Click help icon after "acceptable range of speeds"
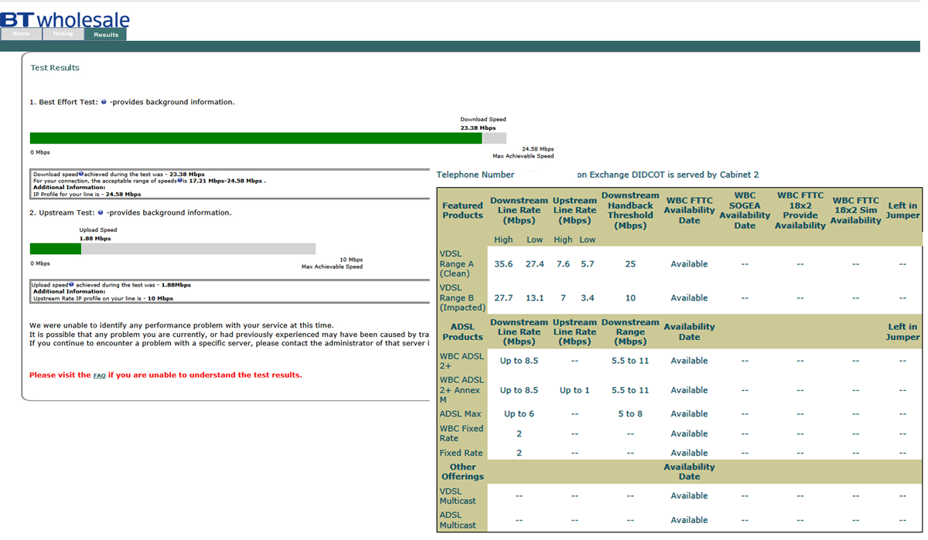928x540 pixels. (x=179, y=181)
